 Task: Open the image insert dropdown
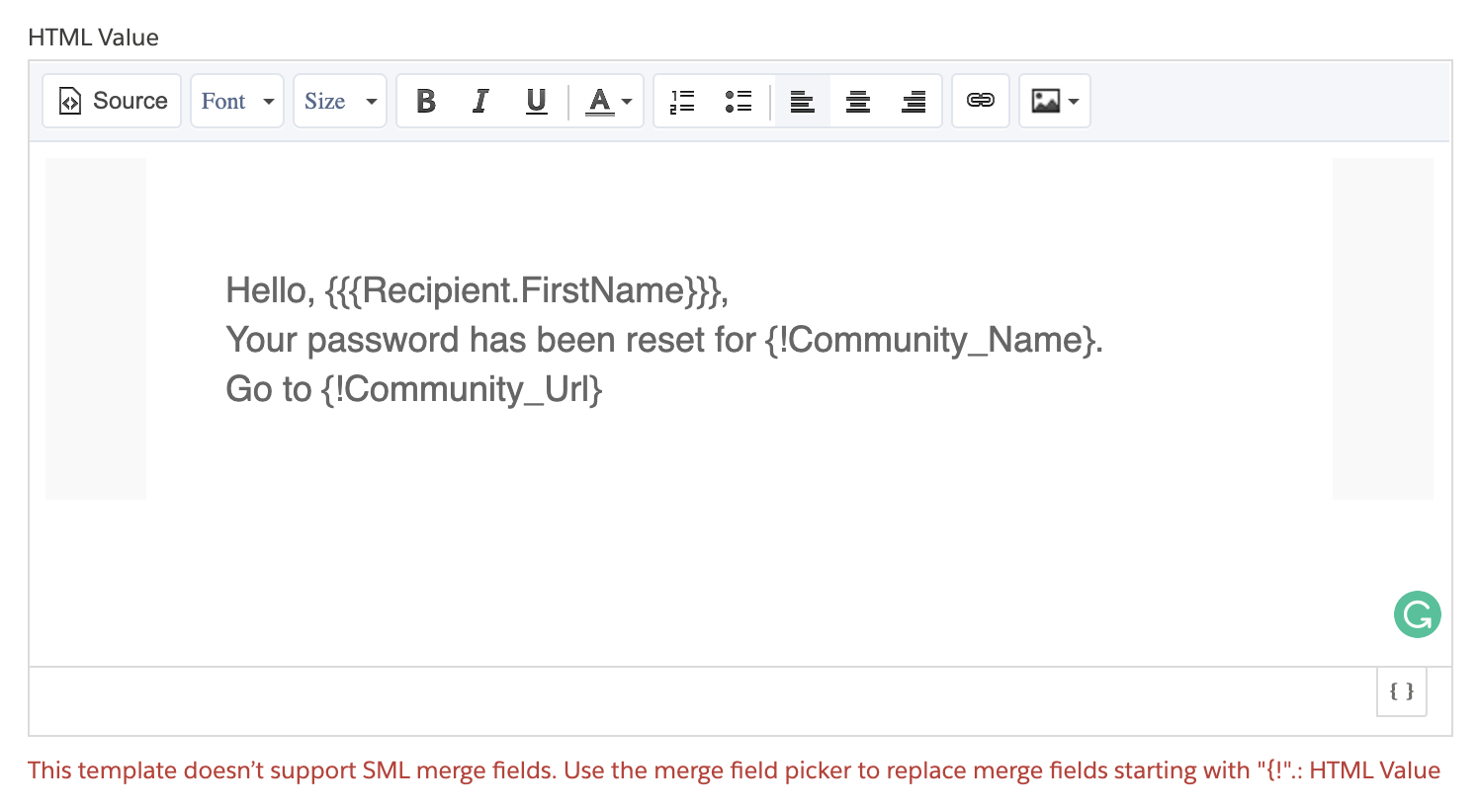(1055, 101)
